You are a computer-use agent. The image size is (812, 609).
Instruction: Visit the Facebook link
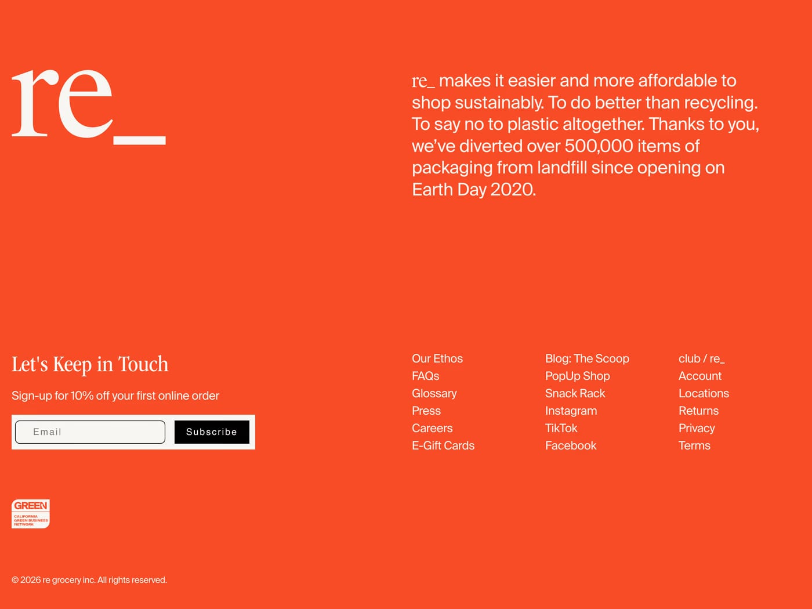click(x=571, y=445)
